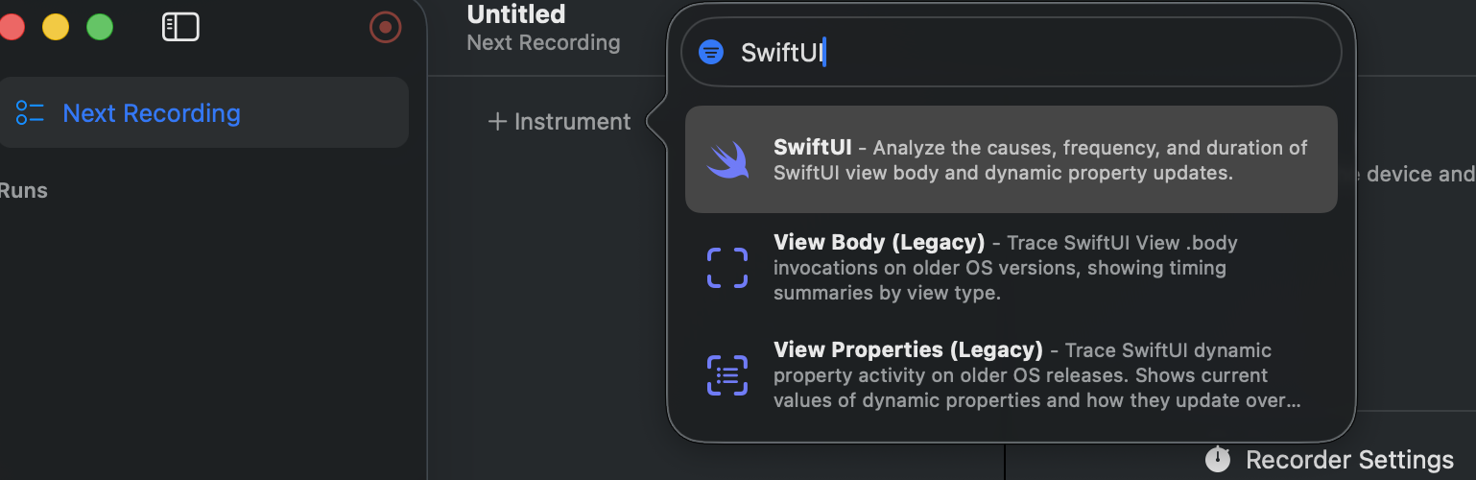Click the Next Recording subtitle under Untitled

click(543, 43)
